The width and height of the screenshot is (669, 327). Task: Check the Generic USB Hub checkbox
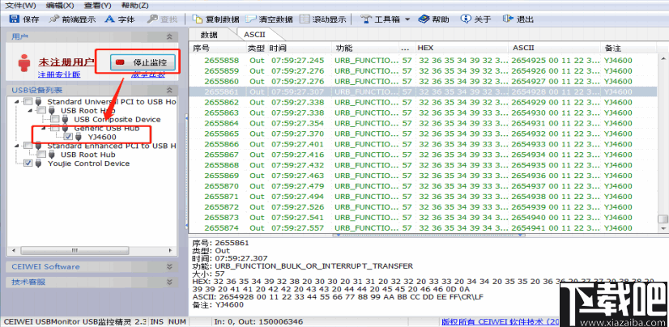click(54, 128)
